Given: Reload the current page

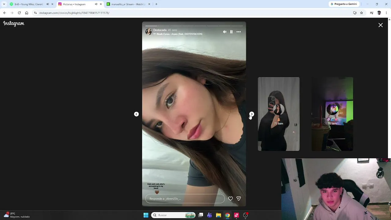Looking at the screenshot, I should click(19, 13).
